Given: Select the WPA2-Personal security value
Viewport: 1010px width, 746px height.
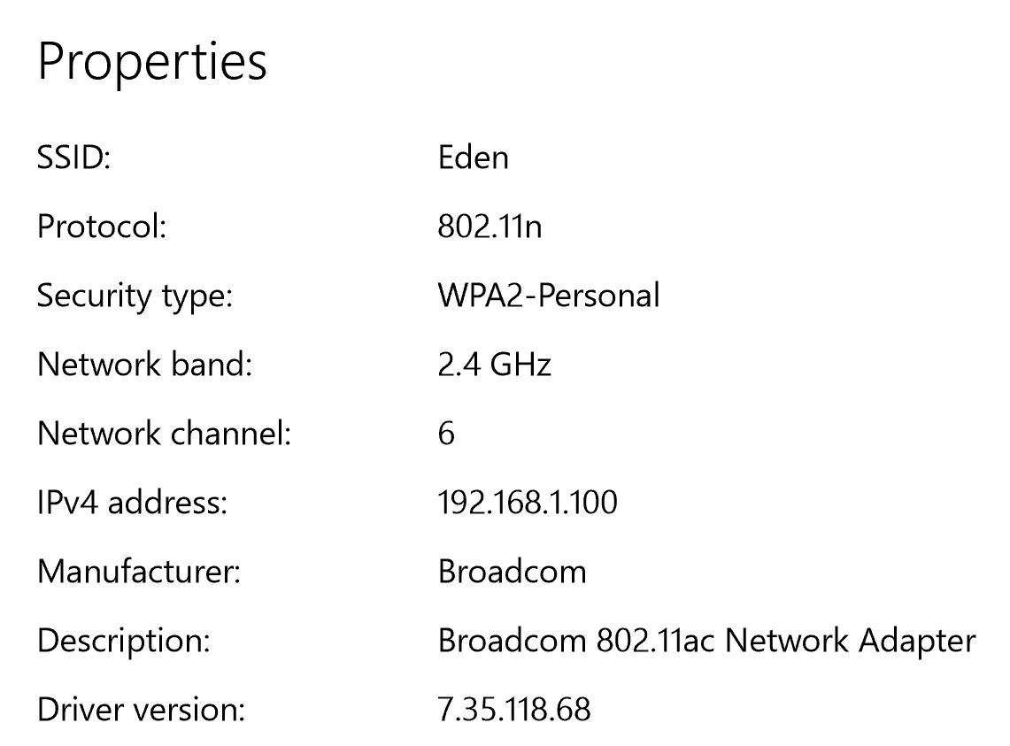Looking at the screenshot, I should click(x=548, y=296).
